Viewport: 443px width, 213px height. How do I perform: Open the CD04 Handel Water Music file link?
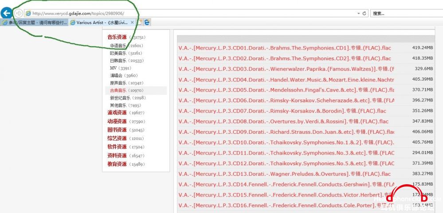(x=286, y=80)
